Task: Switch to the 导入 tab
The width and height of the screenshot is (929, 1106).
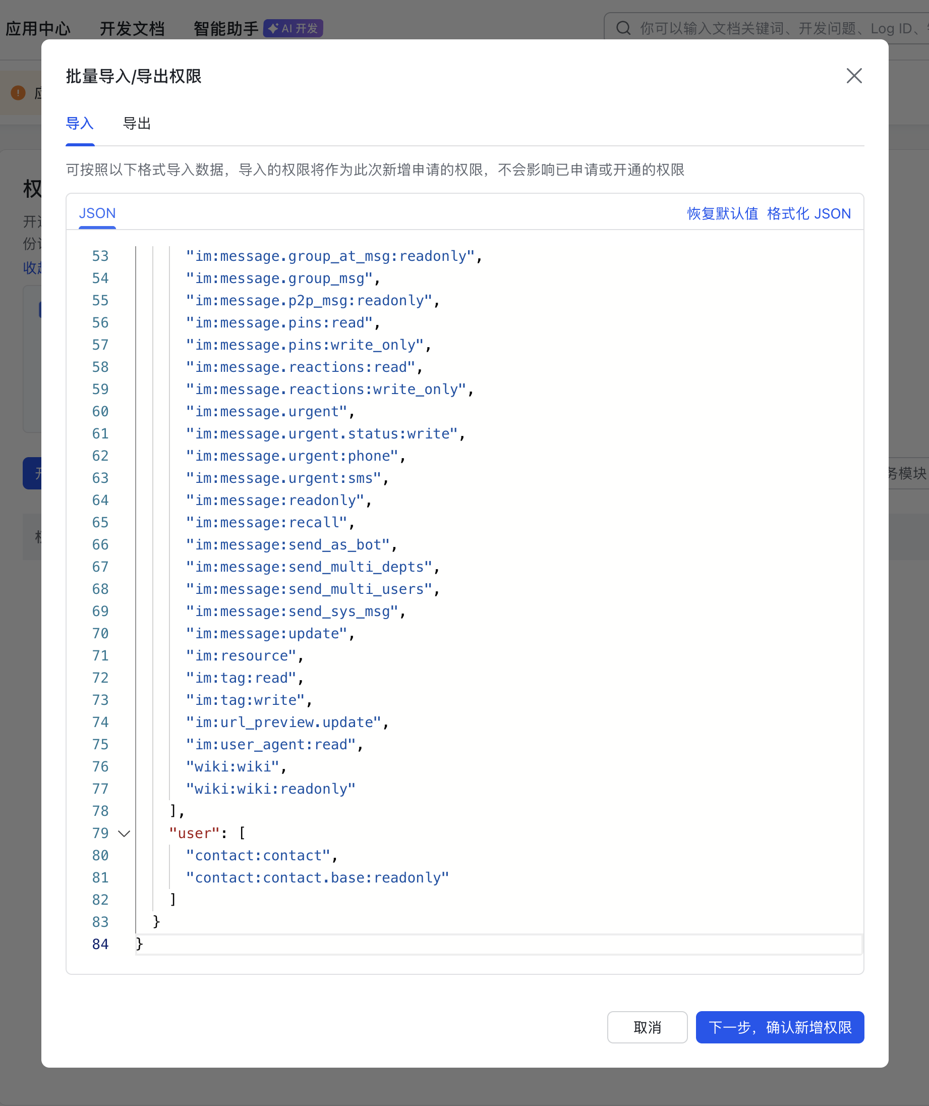Action: [x=80, y=123]
